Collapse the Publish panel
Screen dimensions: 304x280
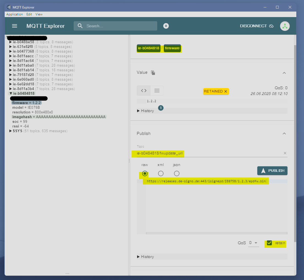[284, 134]
